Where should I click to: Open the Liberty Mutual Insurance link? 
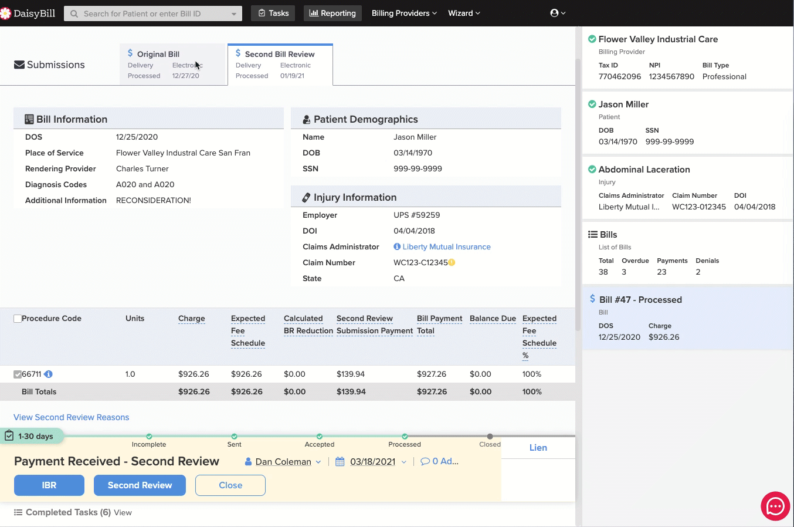coord(447,246)
